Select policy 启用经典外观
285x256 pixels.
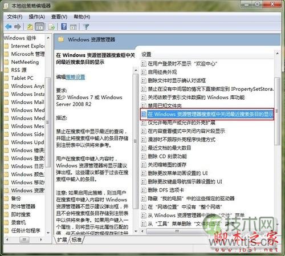[x=159, y=72]
